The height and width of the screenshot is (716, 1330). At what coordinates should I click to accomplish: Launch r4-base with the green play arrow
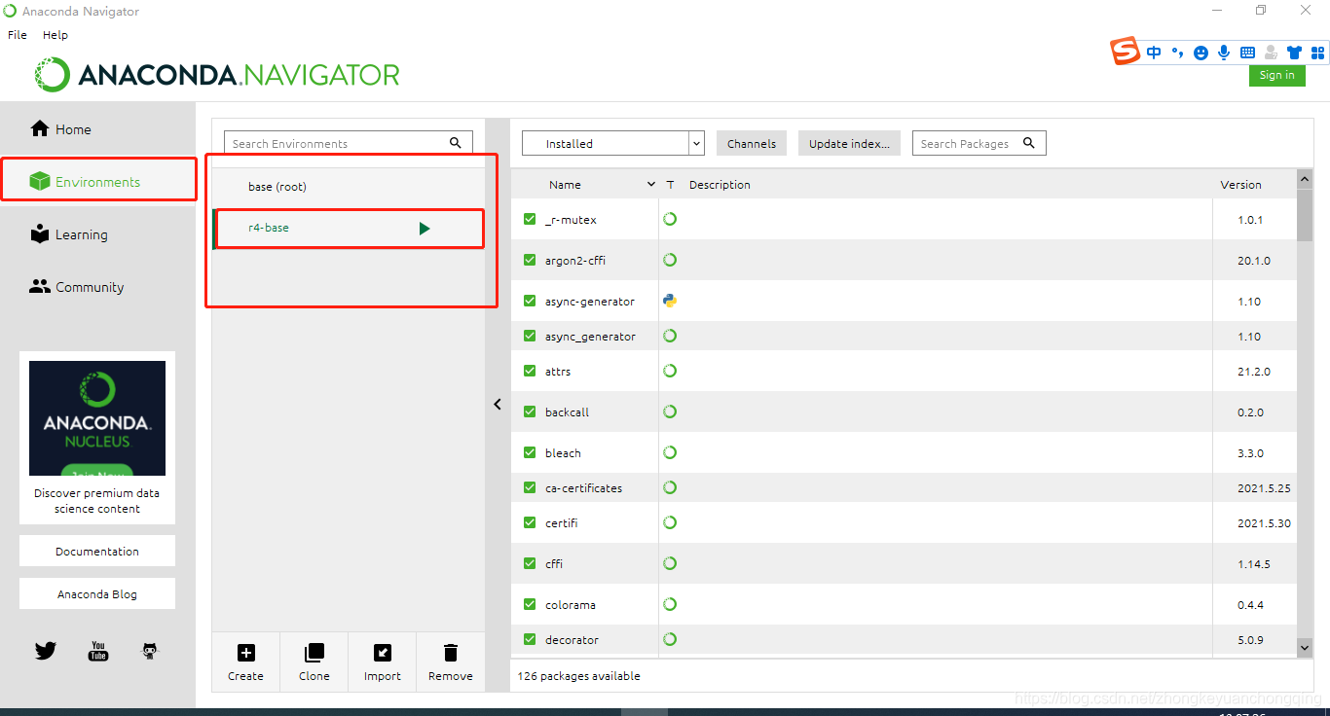pyautogui.click(x=424, y=228)
